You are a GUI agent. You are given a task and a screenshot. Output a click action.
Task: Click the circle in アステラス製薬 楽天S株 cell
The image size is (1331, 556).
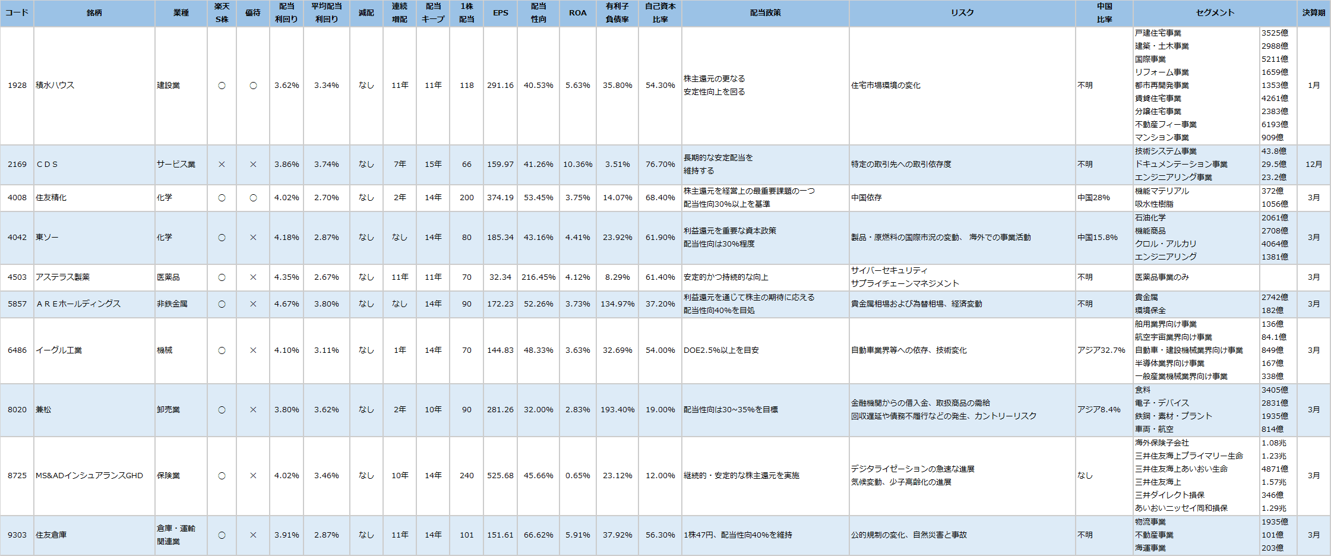click(x=222, y=277)
